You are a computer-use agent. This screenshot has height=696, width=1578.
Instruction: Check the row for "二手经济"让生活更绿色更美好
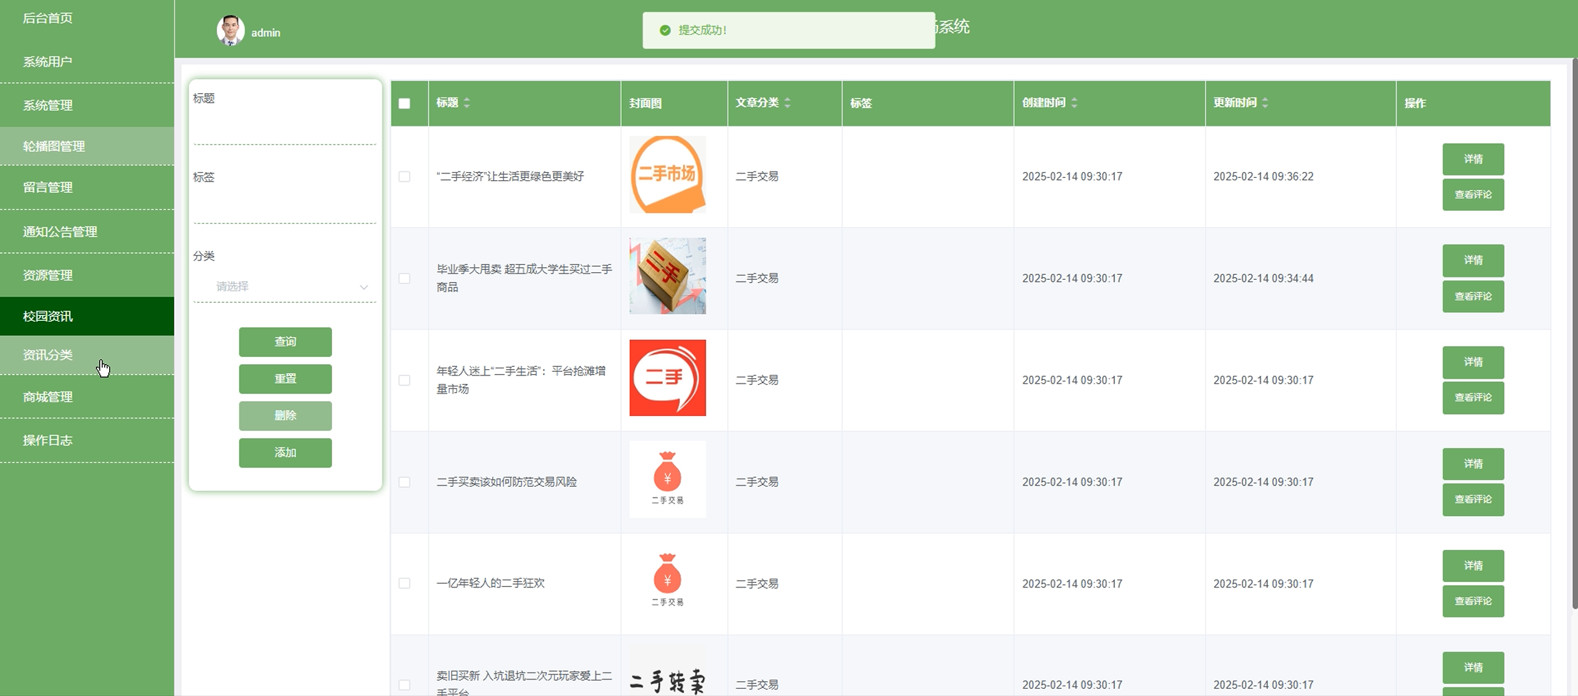(405, 177)
